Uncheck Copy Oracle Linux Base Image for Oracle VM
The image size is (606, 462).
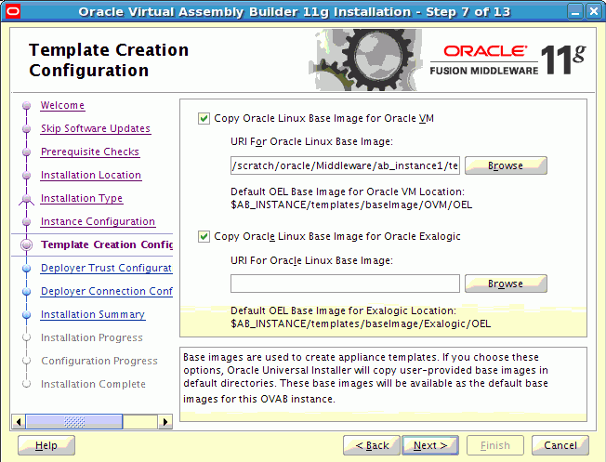point(204,118)
